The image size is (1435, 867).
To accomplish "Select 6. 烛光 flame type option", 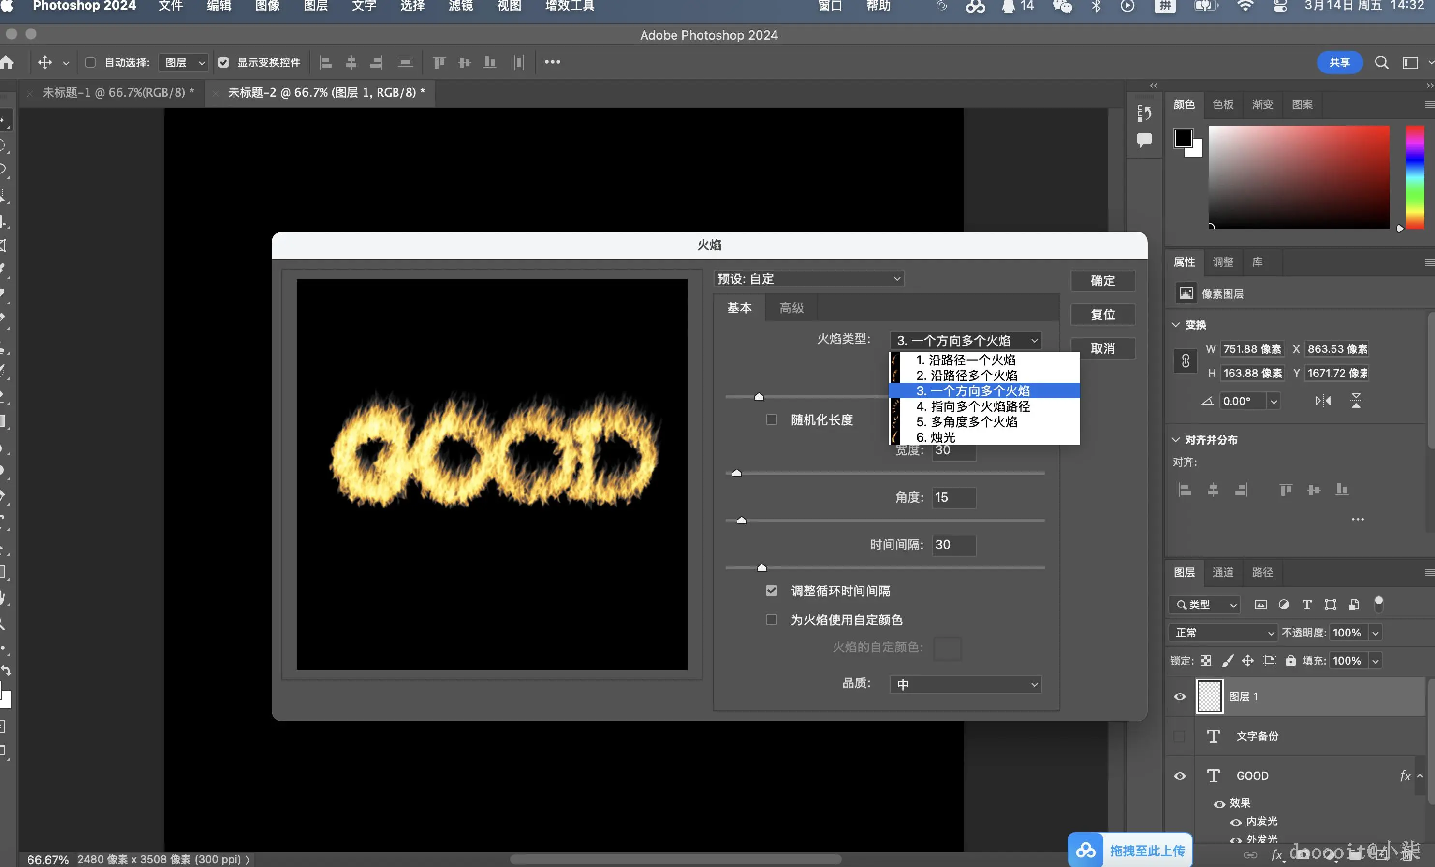I will pyautogui.click(x=935, y=437).
